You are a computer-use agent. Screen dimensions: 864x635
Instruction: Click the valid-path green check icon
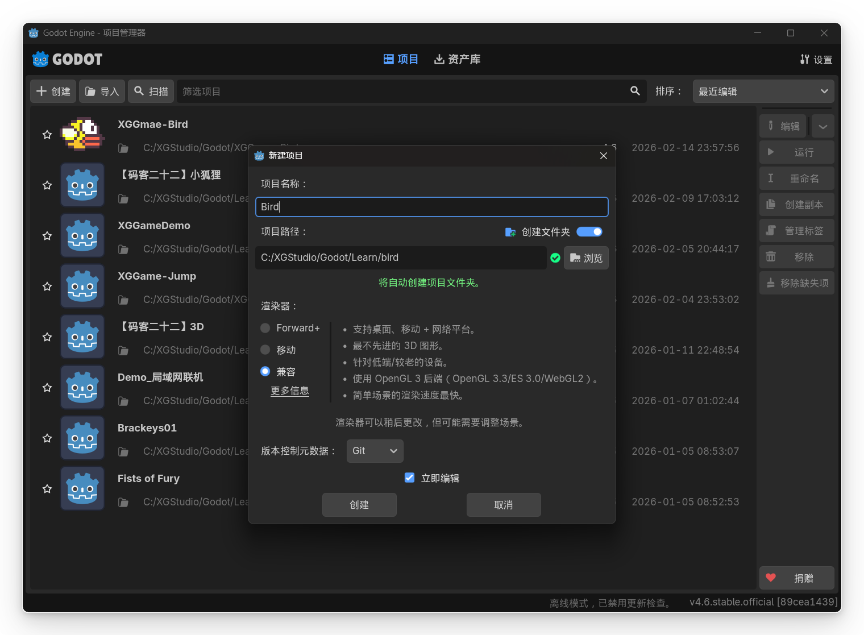[x=555, y=258]
